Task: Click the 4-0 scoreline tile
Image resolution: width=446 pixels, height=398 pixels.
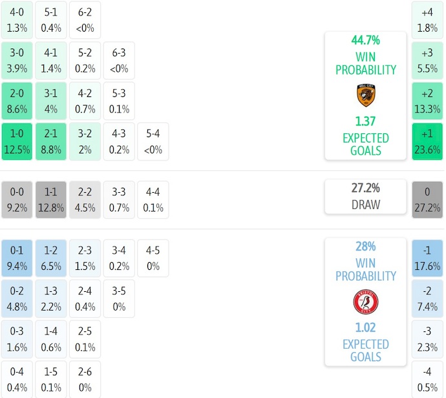Action: (x=17, y=19)
